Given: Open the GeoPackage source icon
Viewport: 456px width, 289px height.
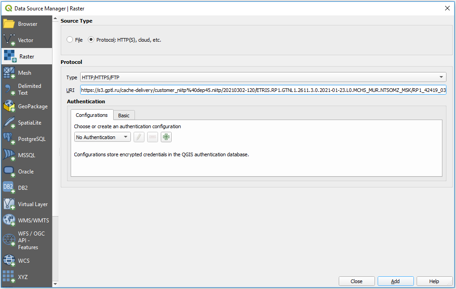Looking at the screenshot, I should 9,106.
